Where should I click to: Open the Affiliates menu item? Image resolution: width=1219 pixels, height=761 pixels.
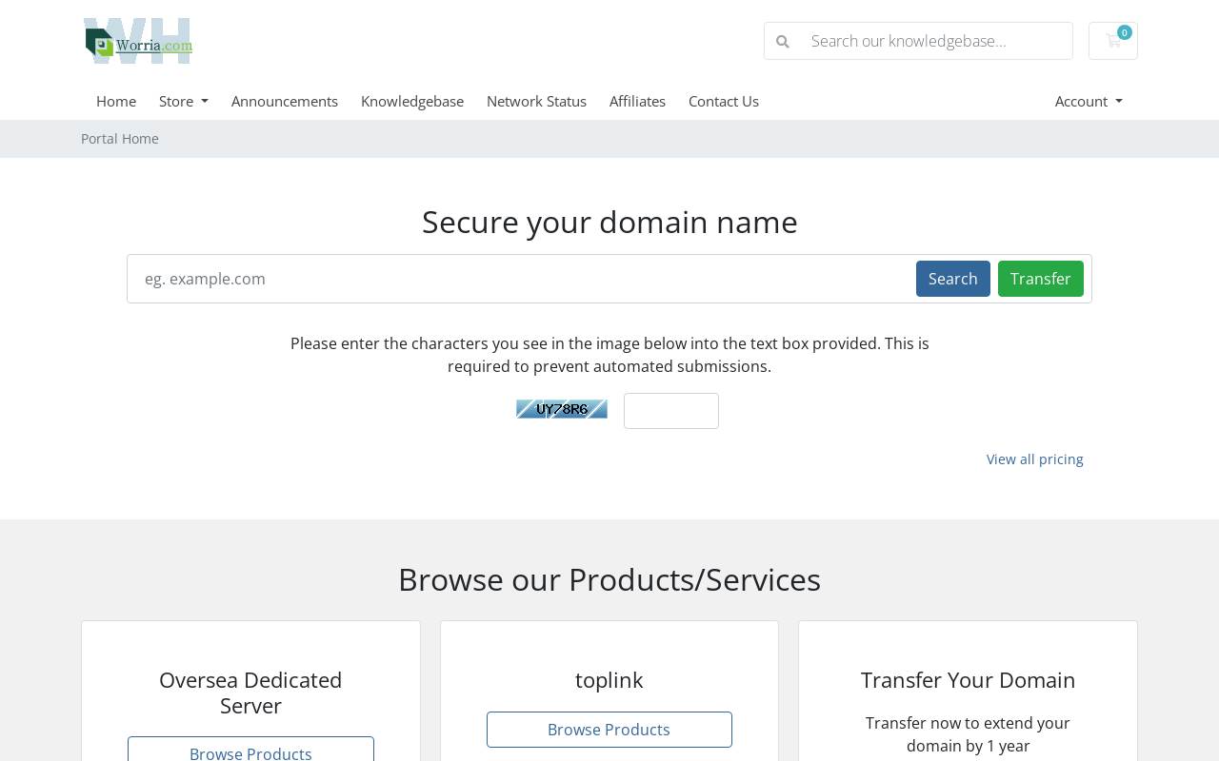click(637, 101)
